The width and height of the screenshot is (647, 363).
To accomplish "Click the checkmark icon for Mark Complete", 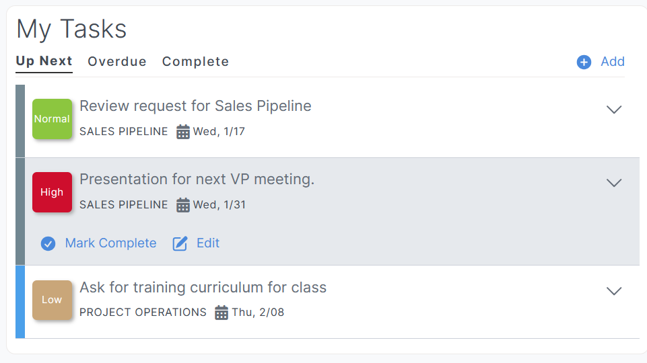I will coord(48,243).
